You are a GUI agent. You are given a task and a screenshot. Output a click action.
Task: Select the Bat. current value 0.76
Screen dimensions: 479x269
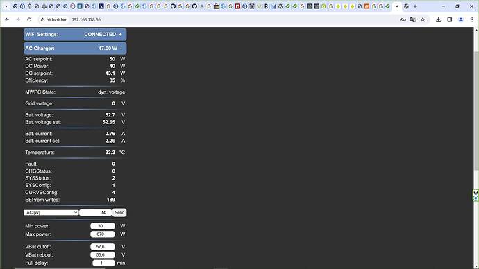click(x=110, y=134)
